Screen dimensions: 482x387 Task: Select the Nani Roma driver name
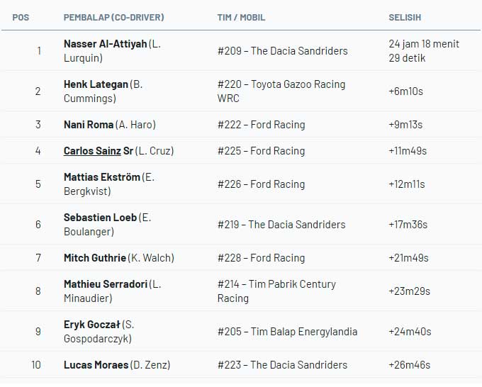(89, 125)
